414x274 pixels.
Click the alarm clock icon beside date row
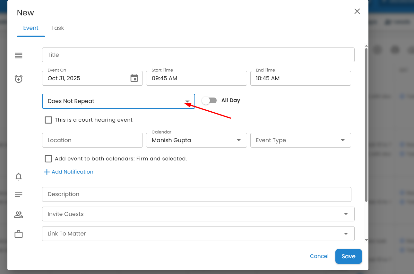point(19,79)
